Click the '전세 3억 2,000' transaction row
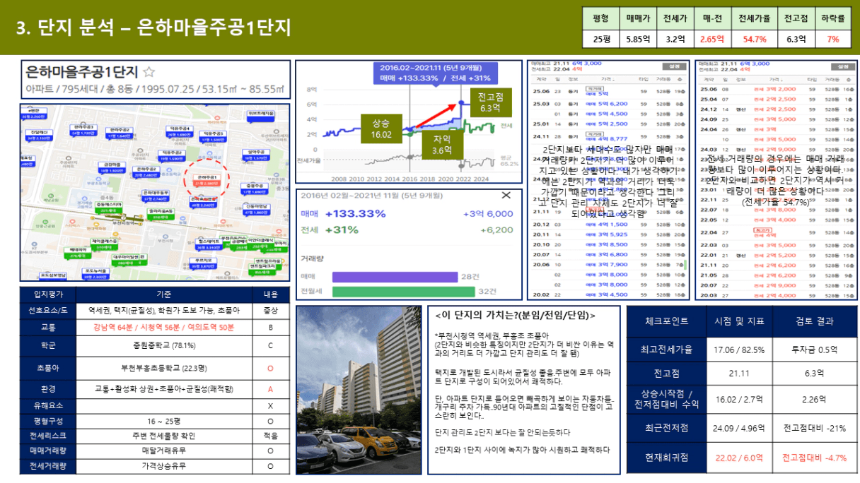Screen dimensions: 860x483 click(777, 90)
